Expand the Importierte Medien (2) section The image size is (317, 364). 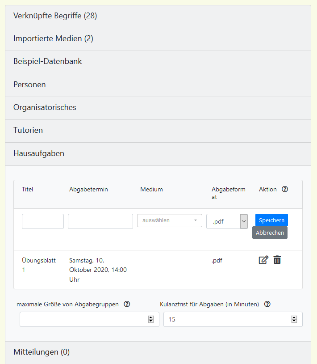coord(53,39)
